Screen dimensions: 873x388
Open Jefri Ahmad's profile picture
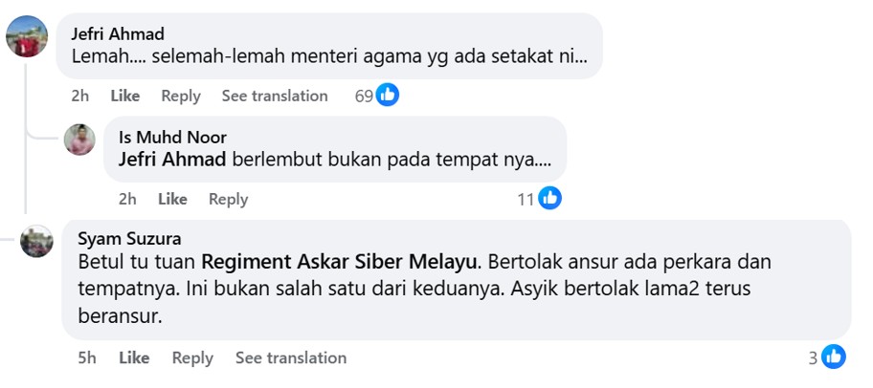(x=27, y=37)
